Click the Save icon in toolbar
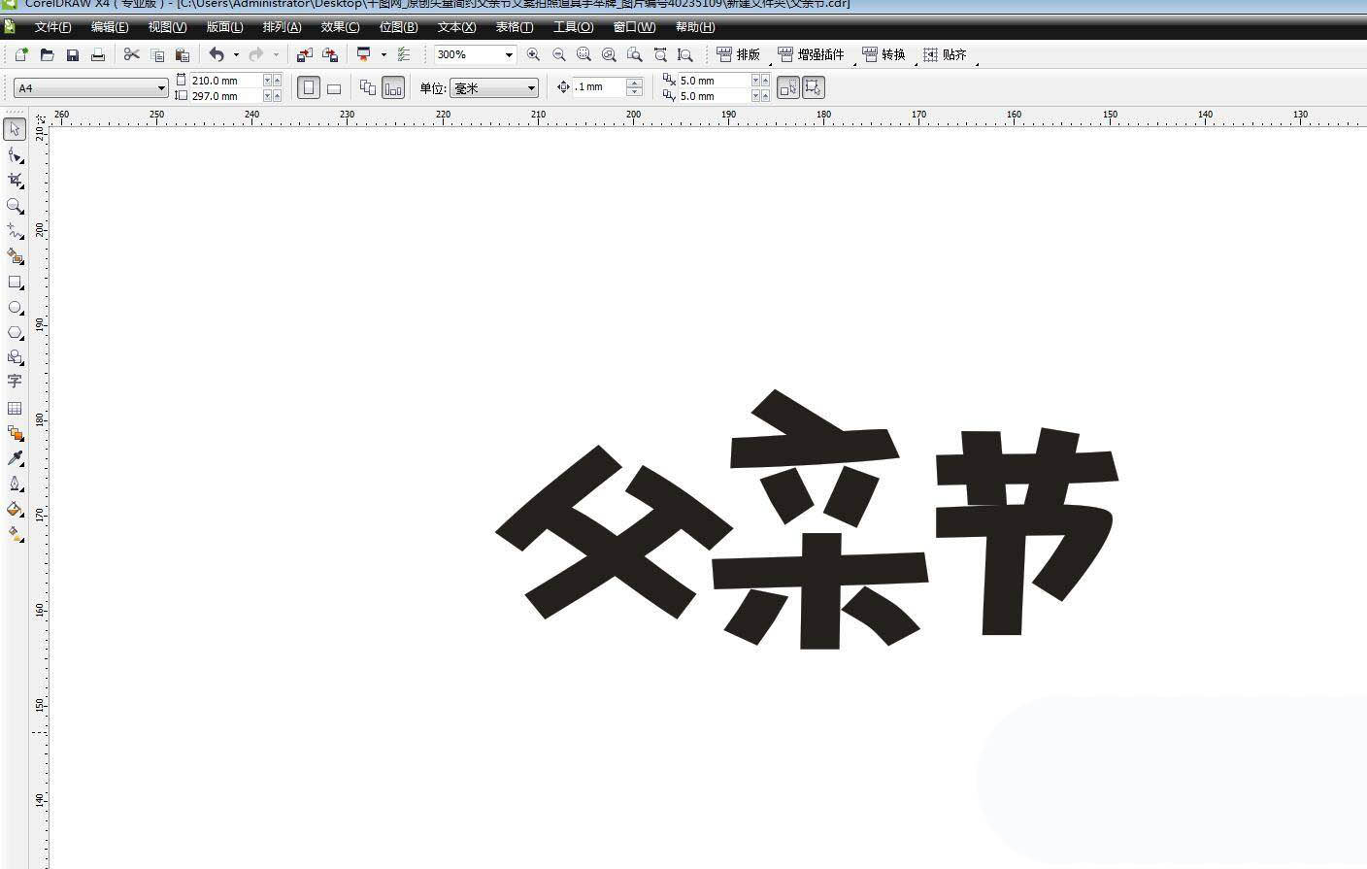Viewport: 1367px width, 869px height. (73, 55)
